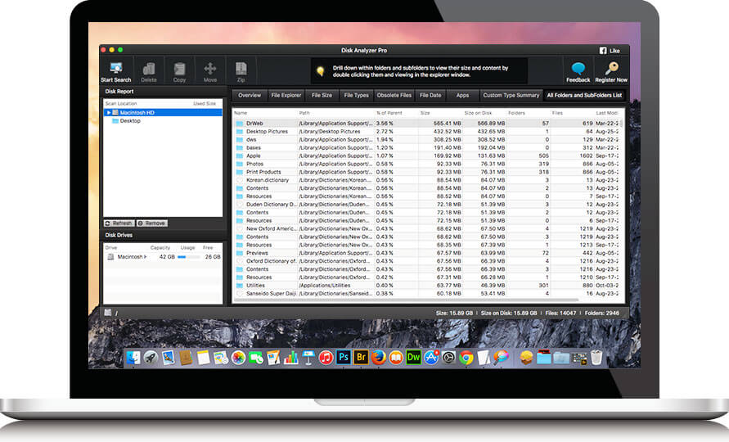Select the Desktop Pictures folder row
Viewport: 729px width, 442px height.
pos(426,132)
